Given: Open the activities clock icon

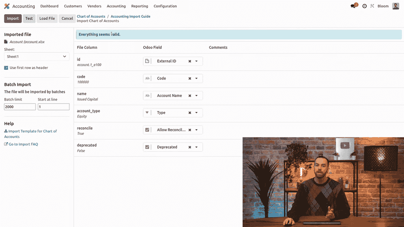Looking at the screenshot, I should click(364, 6).
